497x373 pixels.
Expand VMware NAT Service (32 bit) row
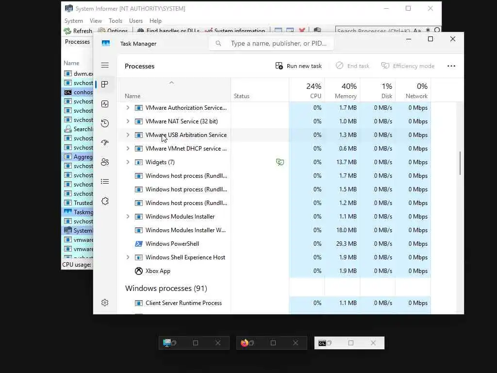pos(128,121)
